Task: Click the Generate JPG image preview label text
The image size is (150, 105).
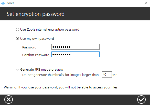Action: click(x=42, y=70)
